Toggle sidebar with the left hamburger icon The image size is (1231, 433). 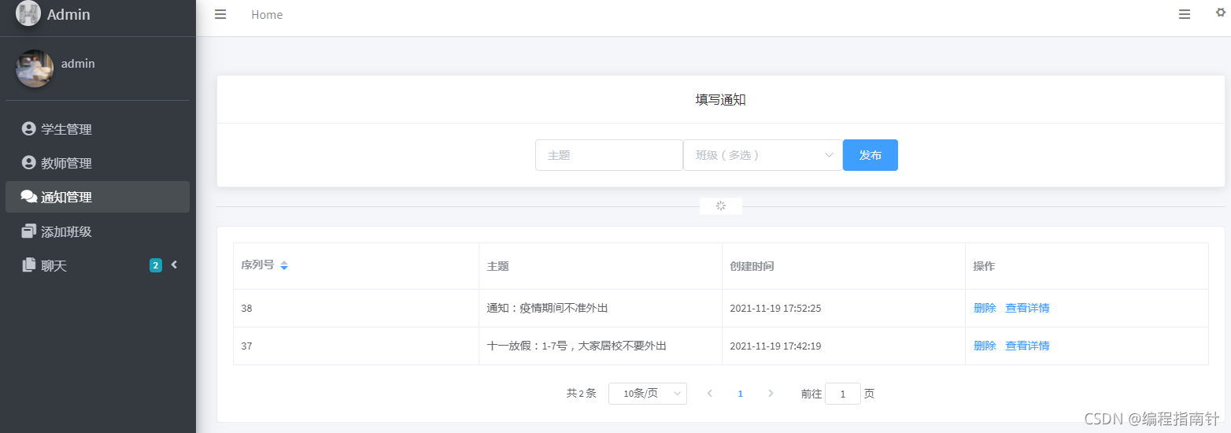[220, 14]
